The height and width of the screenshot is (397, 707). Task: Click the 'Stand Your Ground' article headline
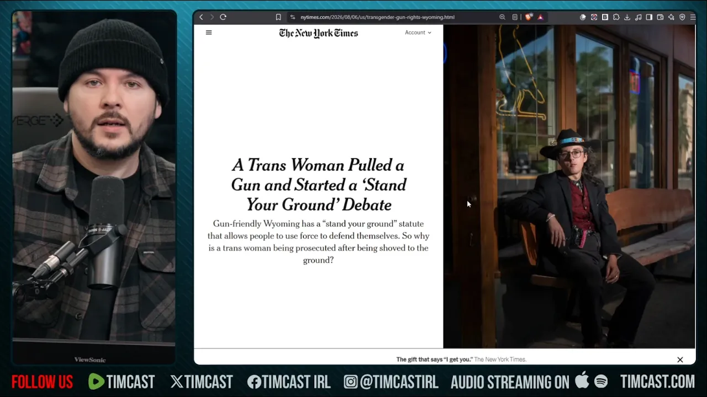[x=319, y=185]
